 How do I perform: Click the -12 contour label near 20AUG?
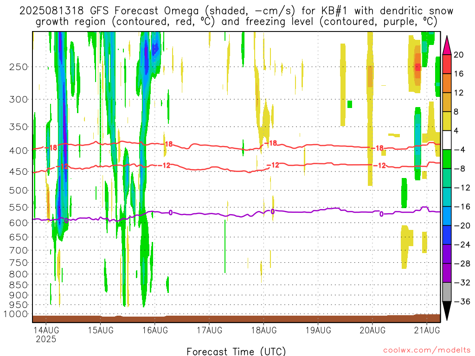(379, 165)
